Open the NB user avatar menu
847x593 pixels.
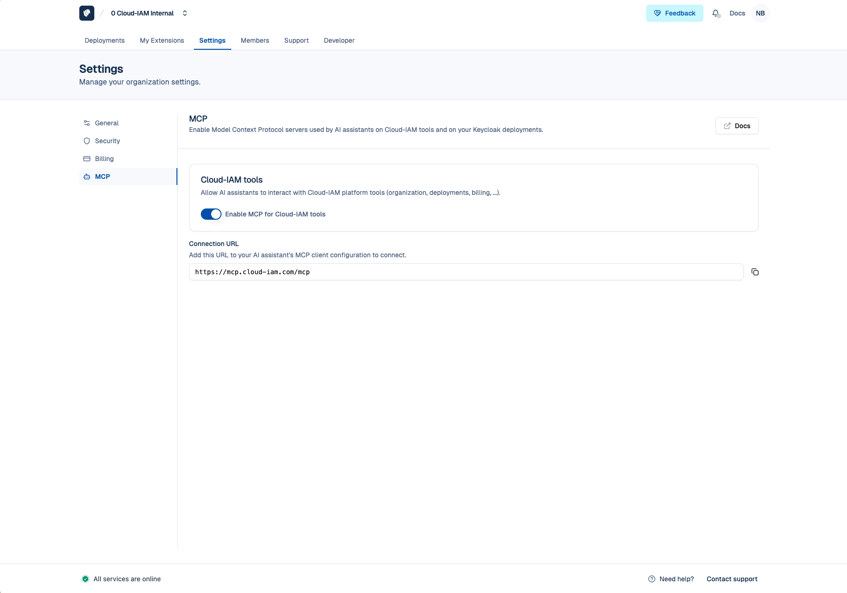pyautogui.click(x=760, y=13)
